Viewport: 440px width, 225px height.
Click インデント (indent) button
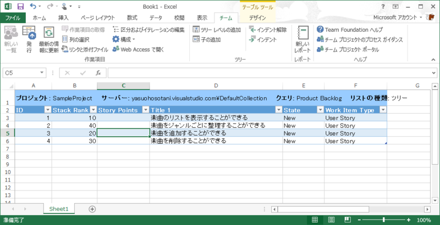(x=263, y=40)
